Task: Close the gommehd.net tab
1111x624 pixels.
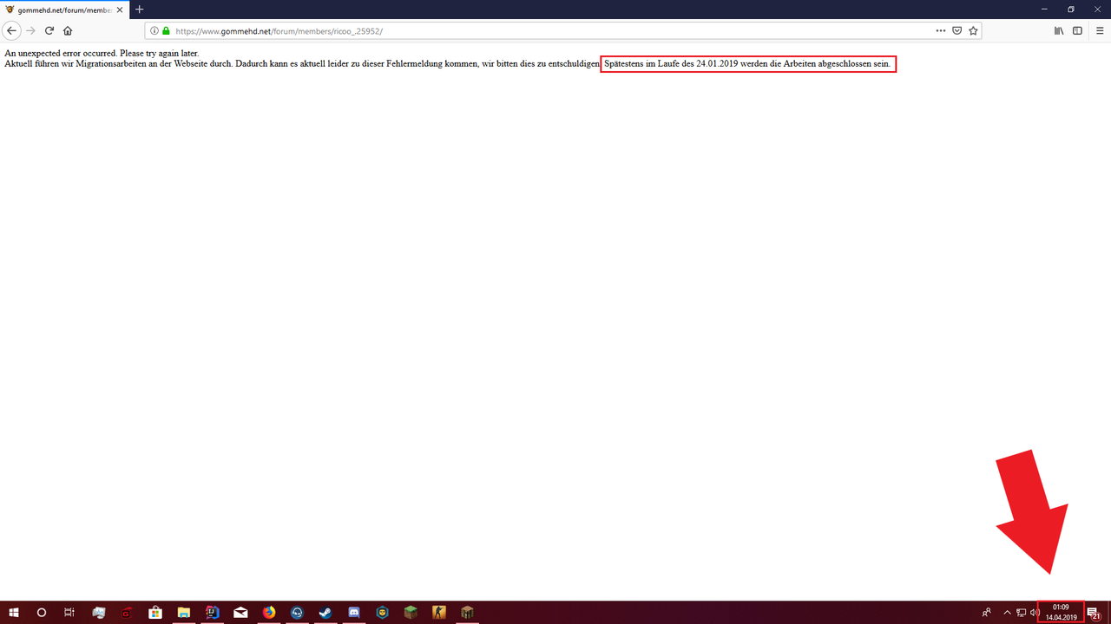Action: click(x=120, y=9)
